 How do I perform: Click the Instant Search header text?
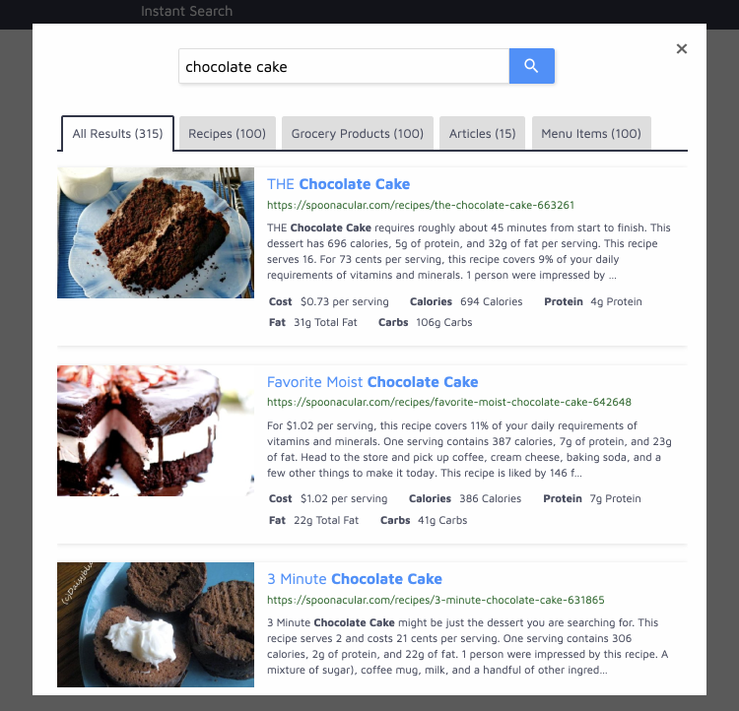[x=186, y=11]
